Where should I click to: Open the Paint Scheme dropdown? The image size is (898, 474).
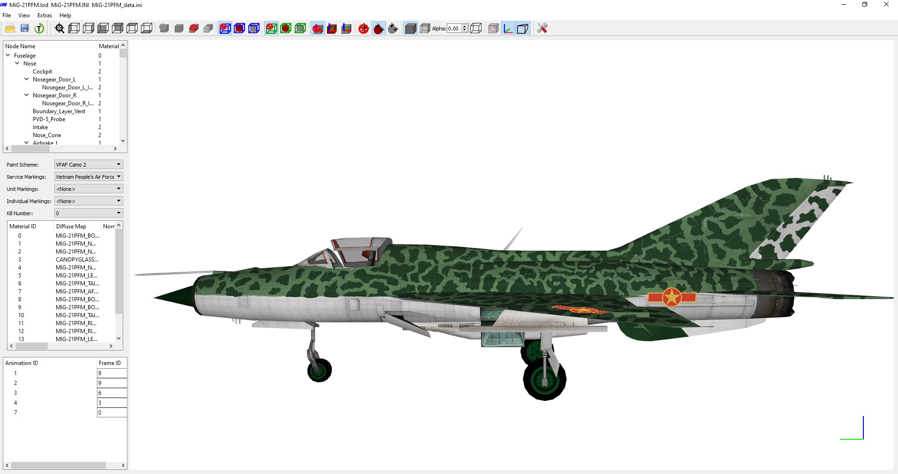coord(89,165)
